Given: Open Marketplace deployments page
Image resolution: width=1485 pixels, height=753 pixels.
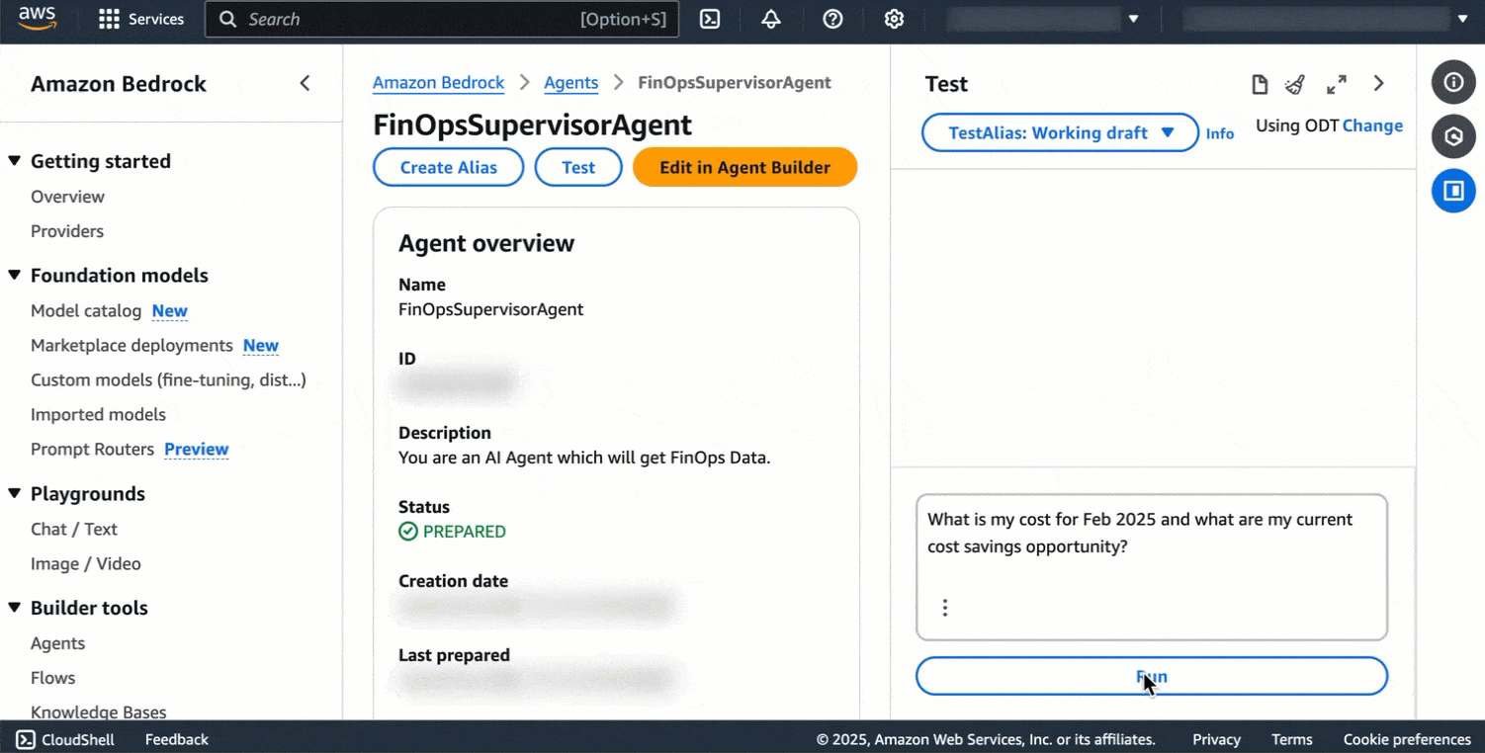Looking at the screenshot, I should tap(131, 346).
